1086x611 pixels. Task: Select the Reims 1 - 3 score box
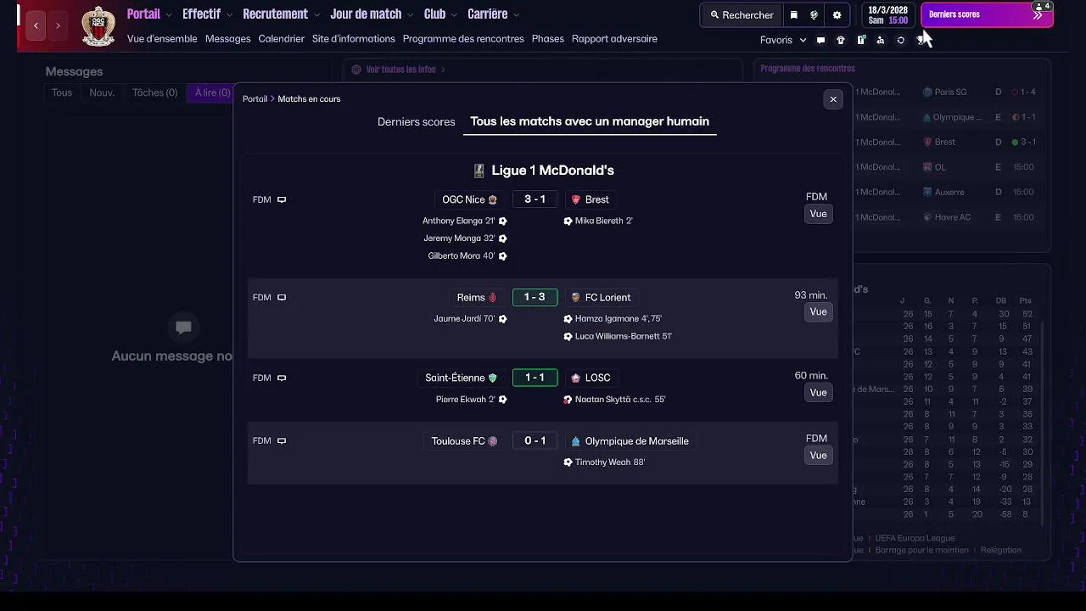535,297
